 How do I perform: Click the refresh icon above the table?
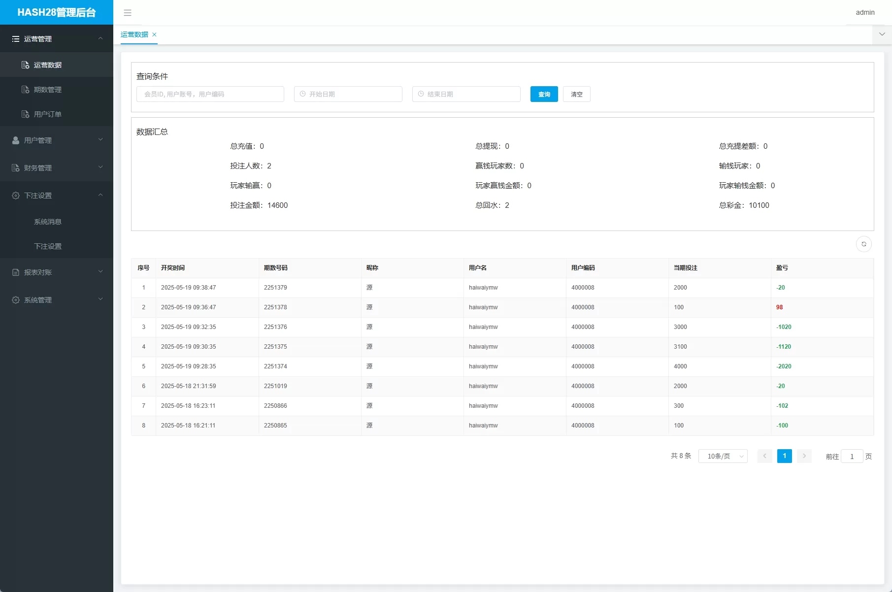click(863, 244)
